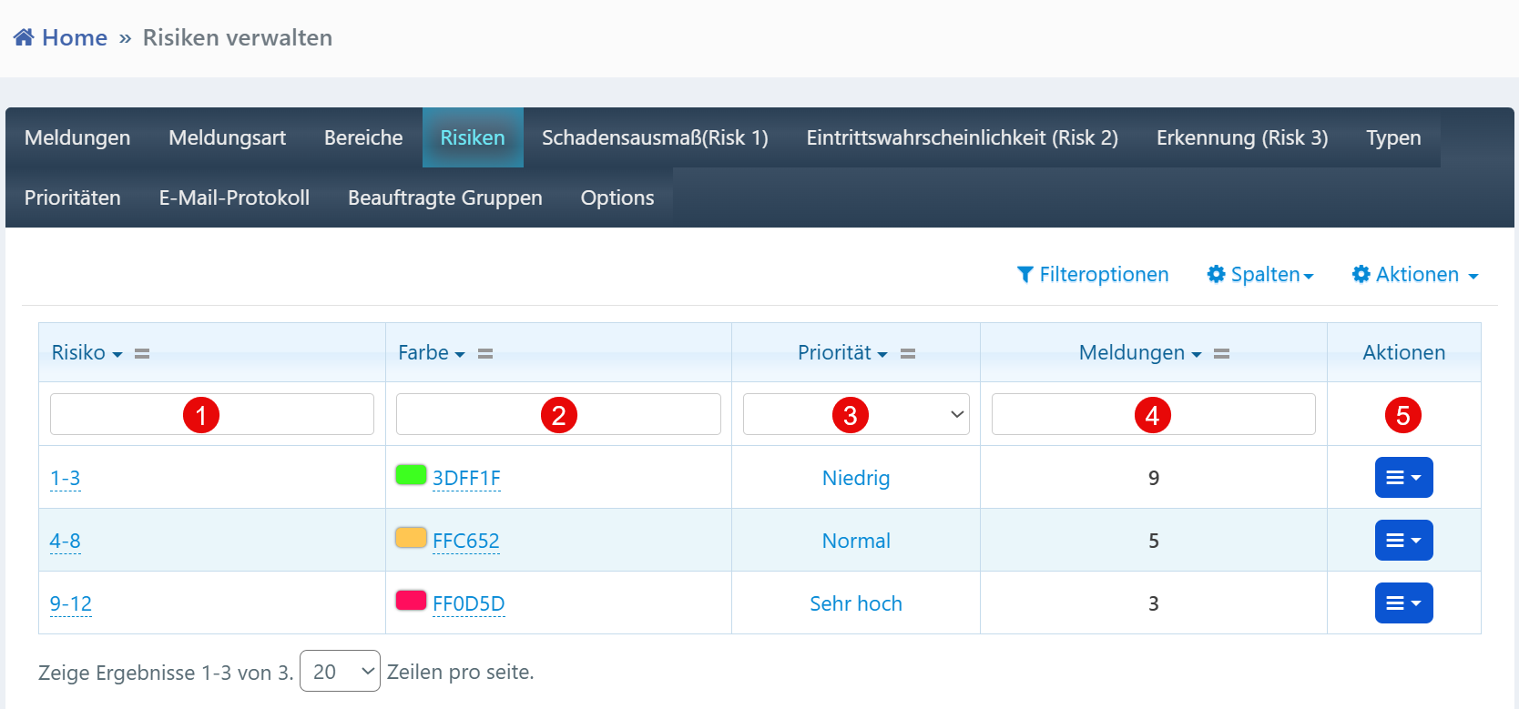Click the drag handle icon on Risiko column
The height and width of the screenshot is (709, 1519).
142,353
